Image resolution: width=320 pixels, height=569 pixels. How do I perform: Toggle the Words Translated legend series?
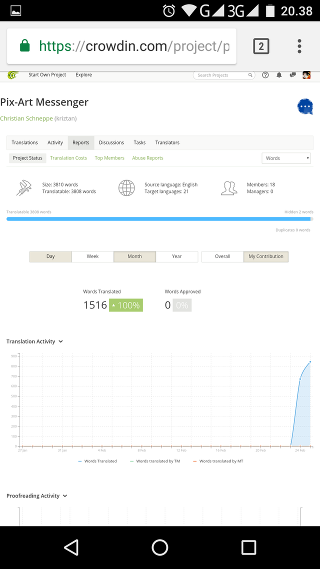[x=97, y=461]
